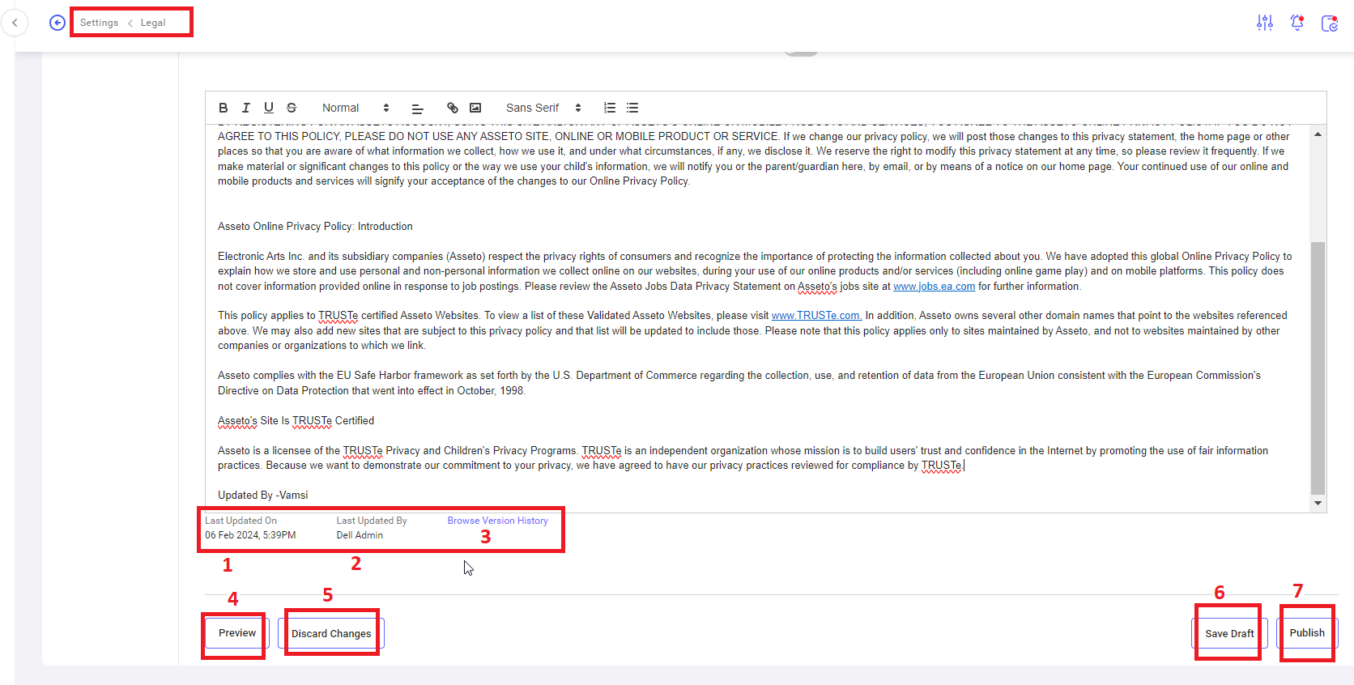Click the editor vertical scrollbar thumb
This screenshot has height=685, width=1354.
1318,368
